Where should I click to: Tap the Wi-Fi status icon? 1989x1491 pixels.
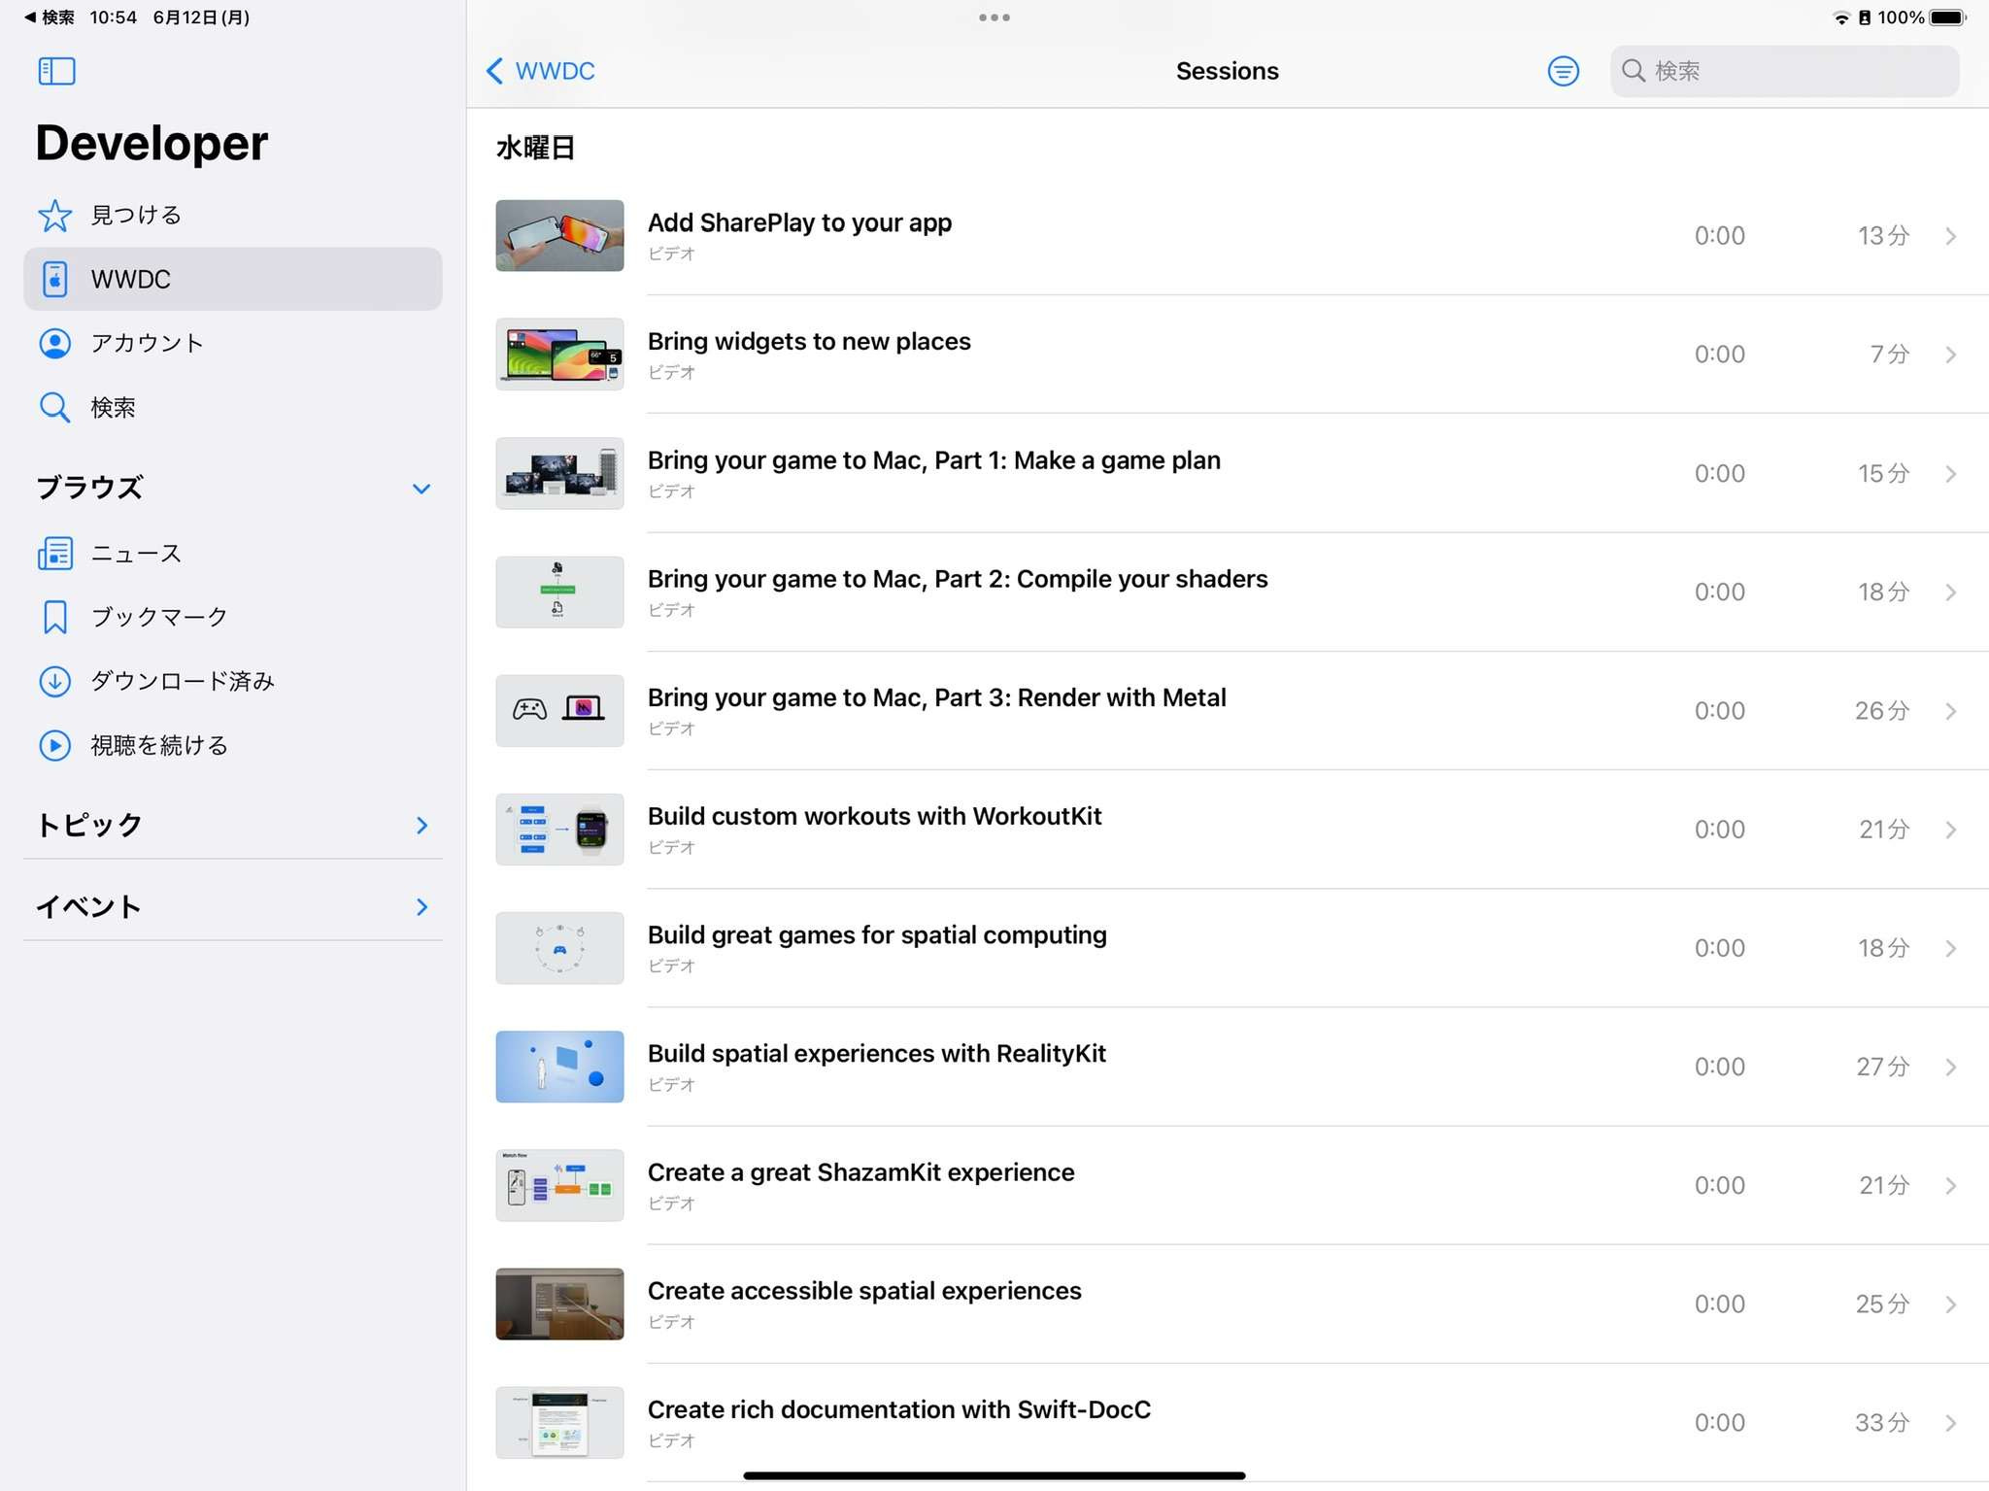[x=1840, y=17]
